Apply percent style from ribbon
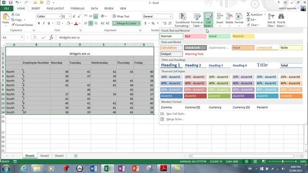Image resolution: width=308 pixels, height=173 pixels. [x=153, y=24]
